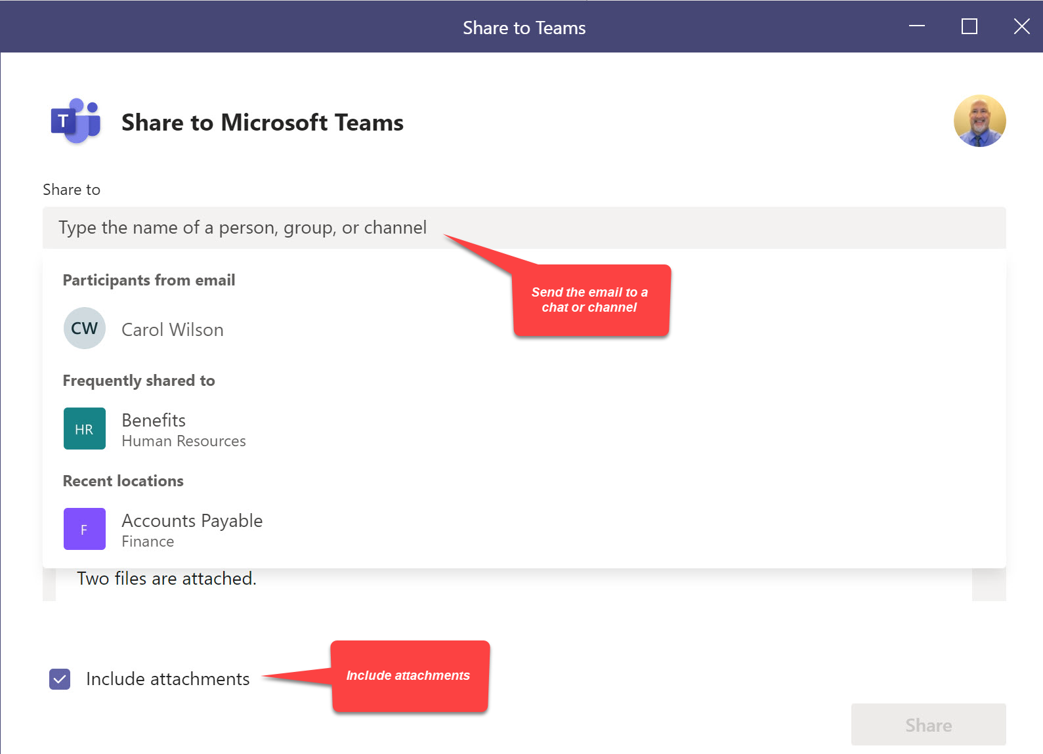Viewport: 1043px width, 754px height.
Task: Click the Human Resources team subtitle
Action: [x=184, y=441]
